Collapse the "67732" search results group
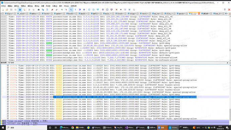The height and width of the screenshot is (130, 231). click(x=1, y=123)
